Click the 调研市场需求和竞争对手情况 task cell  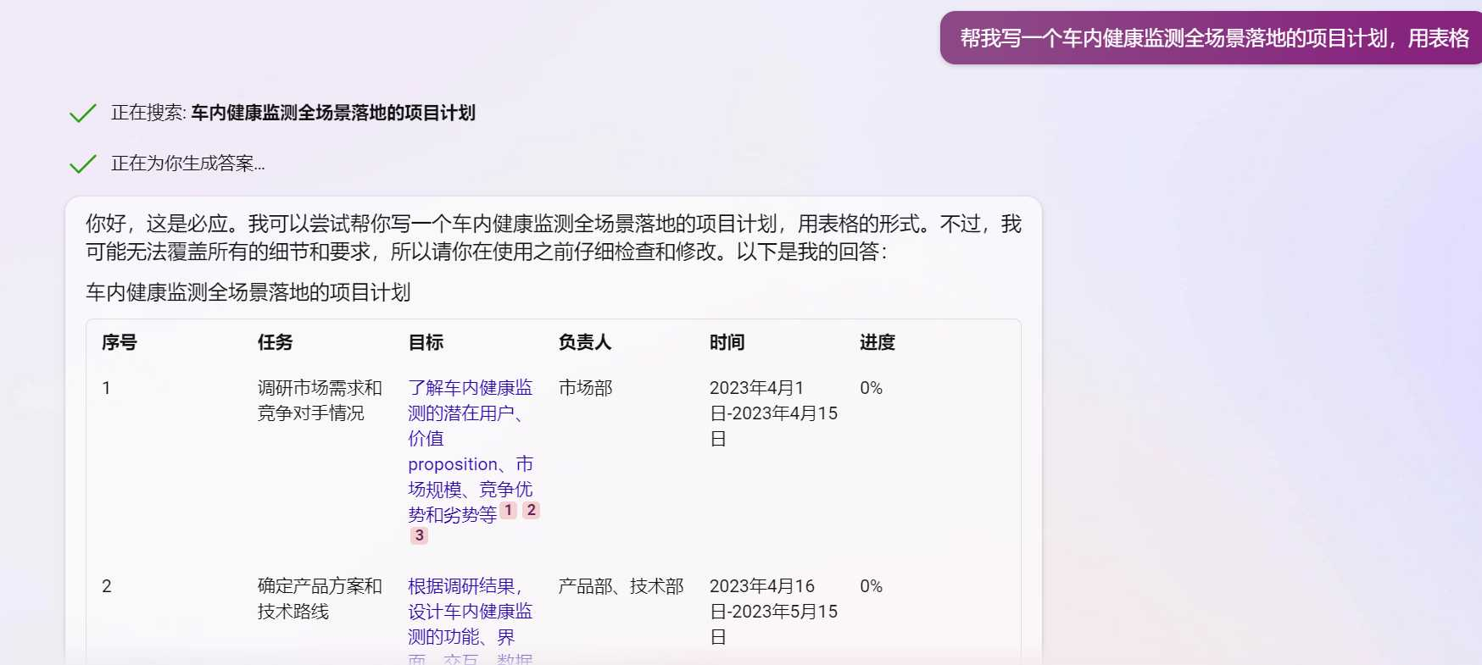(320, 400)
